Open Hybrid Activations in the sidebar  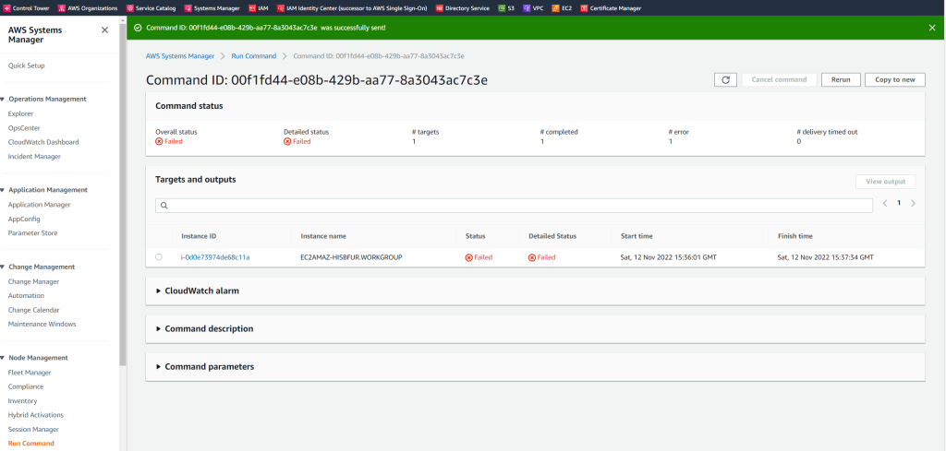pos(36,415)
